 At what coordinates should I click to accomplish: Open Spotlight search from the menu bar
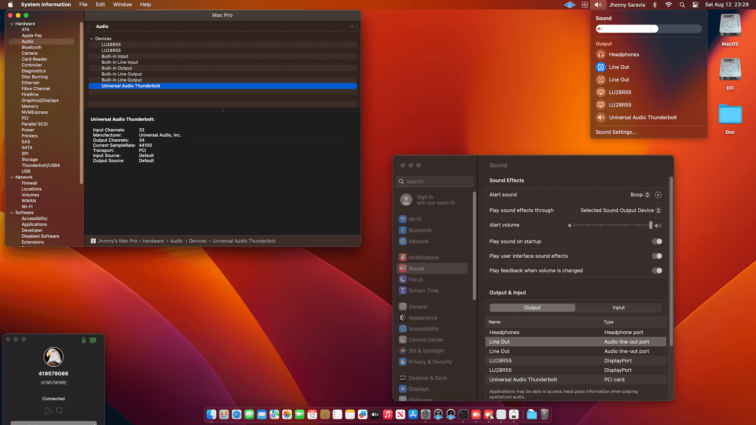pyautogui.click(x=682, y=5)
